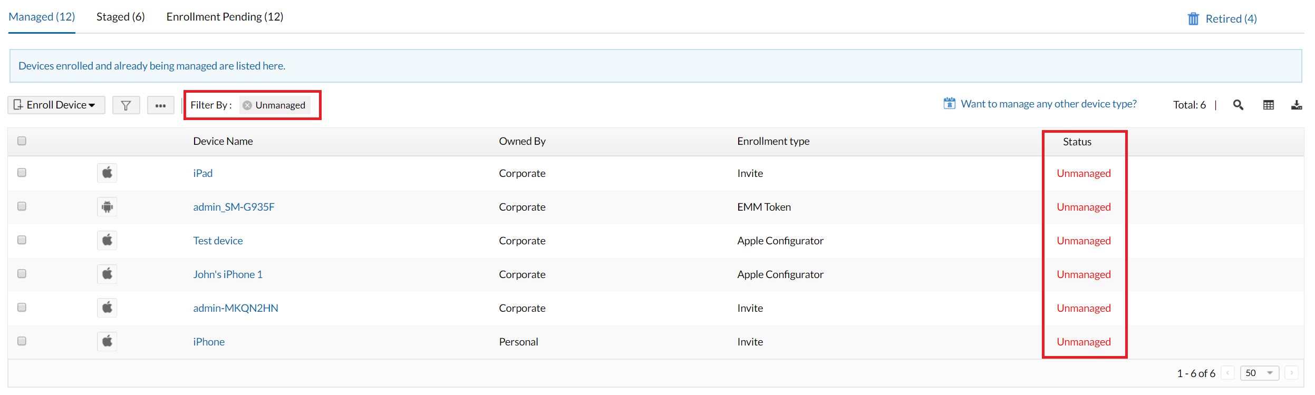Click the Android icon for admin_SM-G935F

pyautogui.click(x=107, y=207)
